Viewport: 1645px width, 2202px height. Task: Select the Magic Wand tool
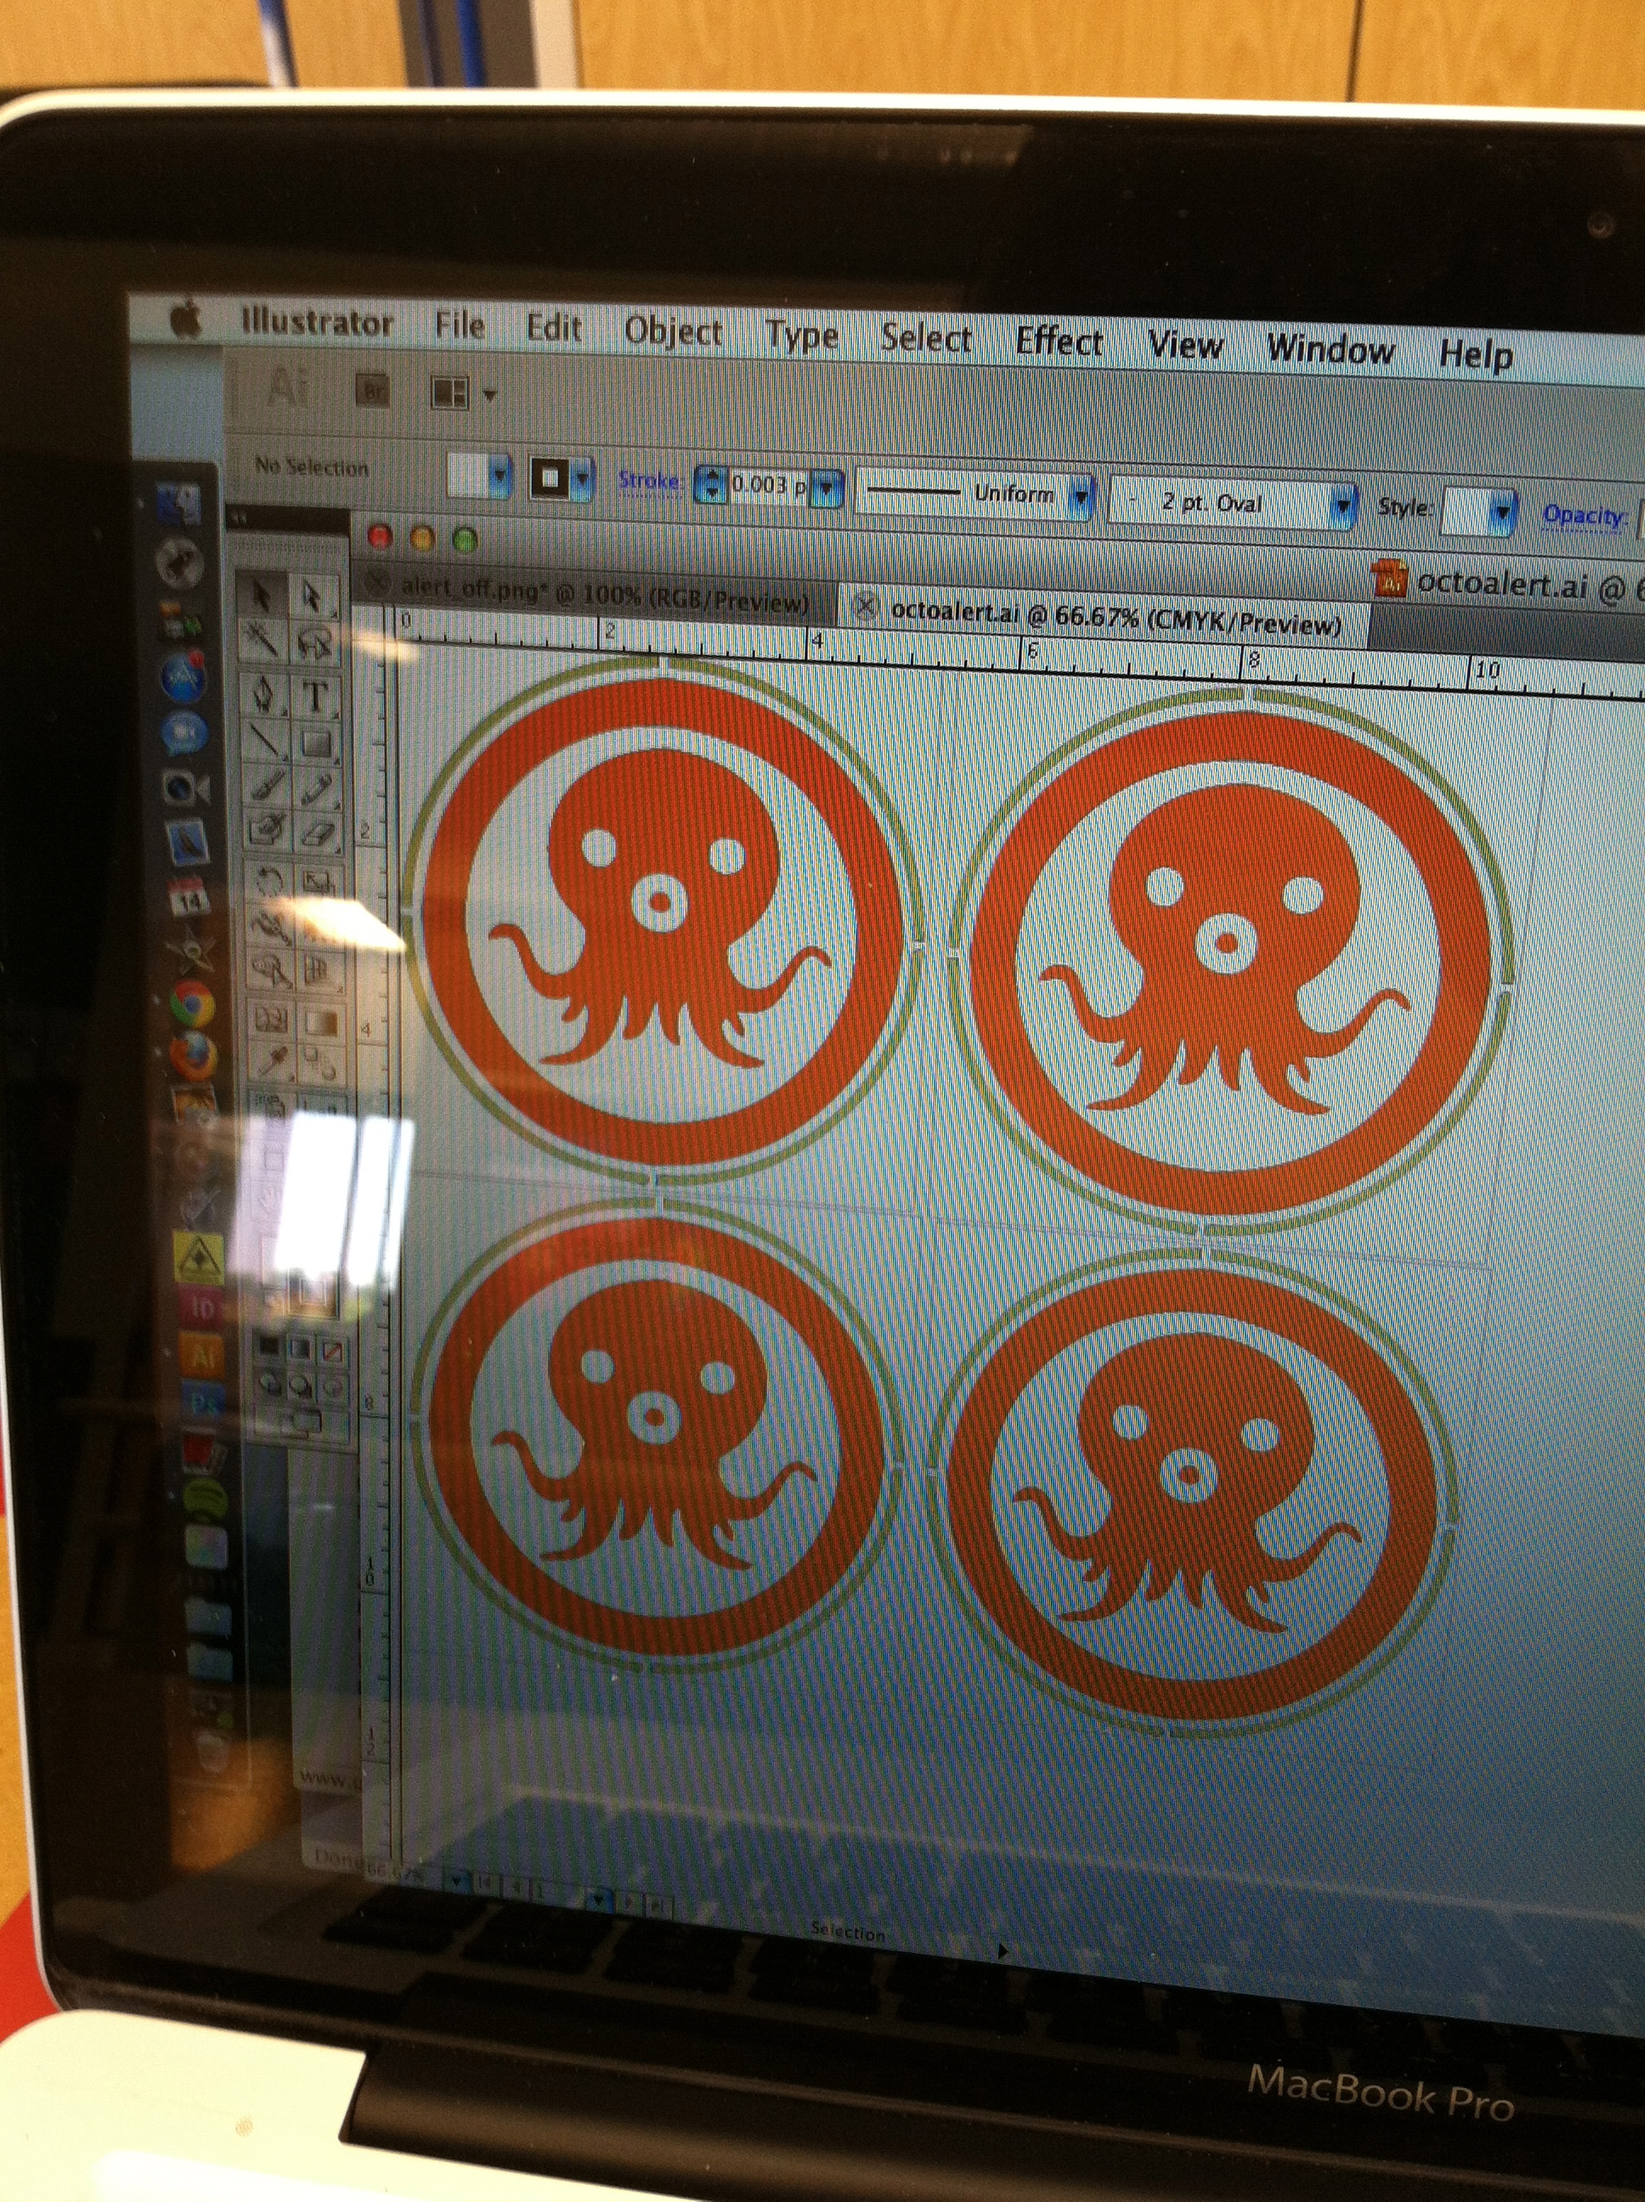coord(263,641)
